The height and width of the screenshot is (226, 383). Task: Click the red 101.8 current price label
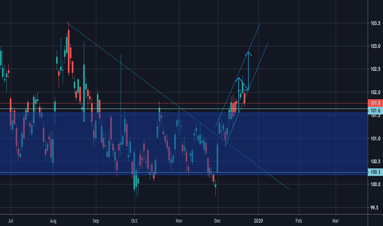tap(375, 103)
